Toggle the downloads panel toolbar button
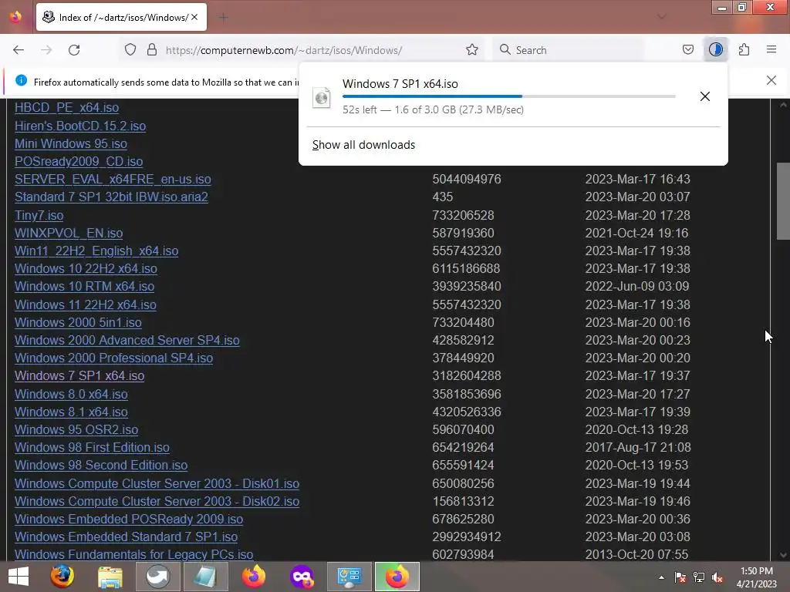The image size is (790, 592). pos(715,50)
